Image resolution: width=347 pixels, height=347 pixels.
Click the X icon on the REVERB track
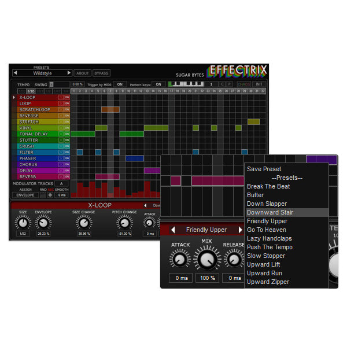(x=61, y=176)
